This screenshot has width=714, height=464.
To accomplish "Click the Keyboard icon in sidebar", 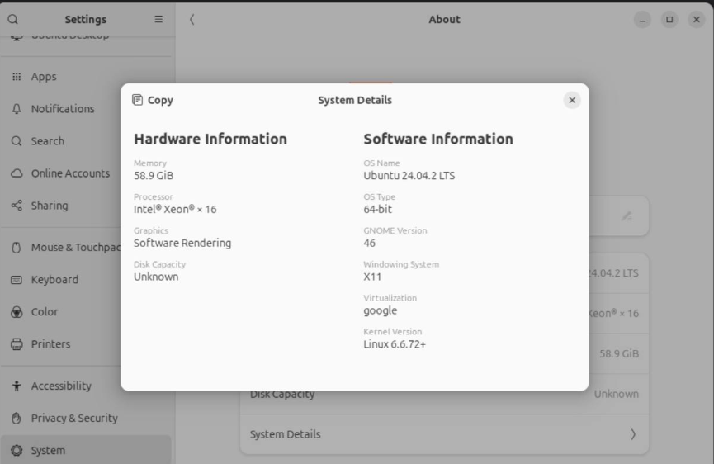I will tap(17, 280).
